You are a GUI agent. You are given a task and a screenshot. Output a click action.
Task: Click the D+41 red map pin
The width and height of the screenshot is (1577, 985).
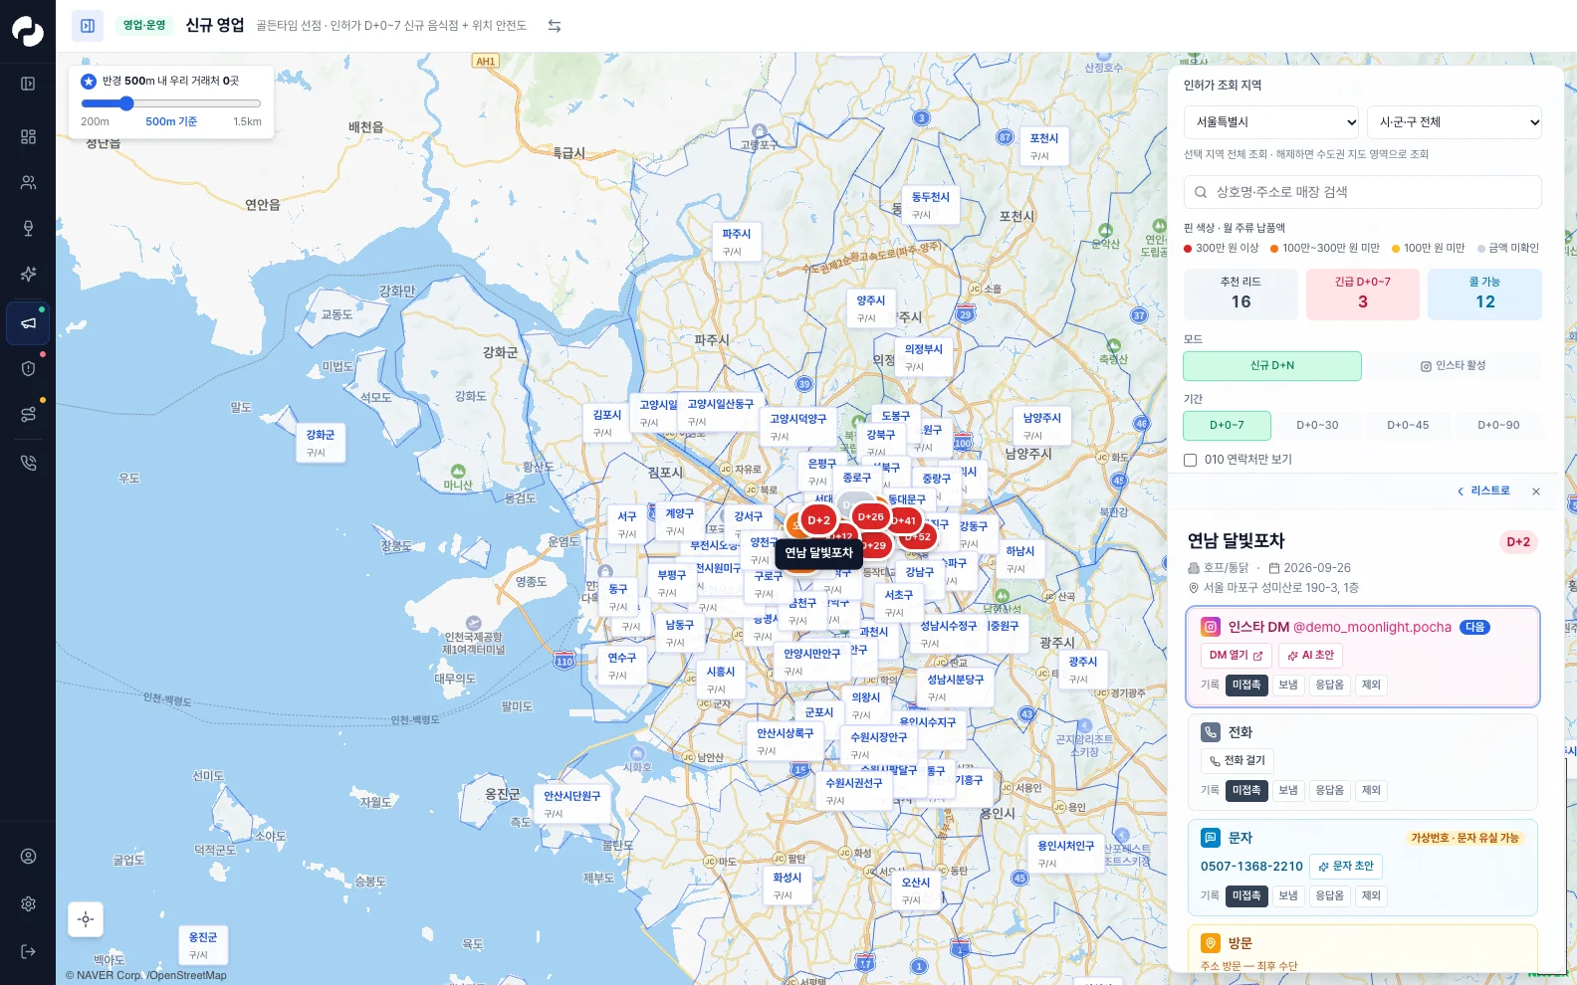pyautogui.click(x=904, y=520)
